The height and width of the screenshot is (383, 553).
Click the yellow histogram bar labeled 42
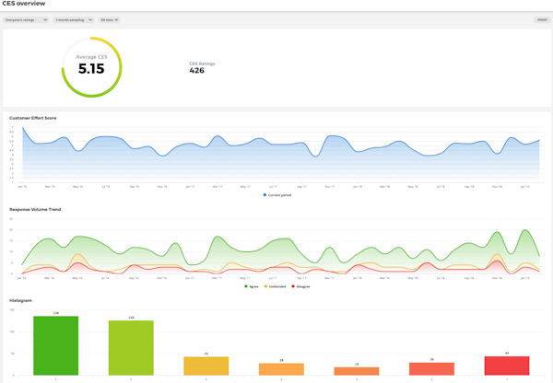(206, 366)
